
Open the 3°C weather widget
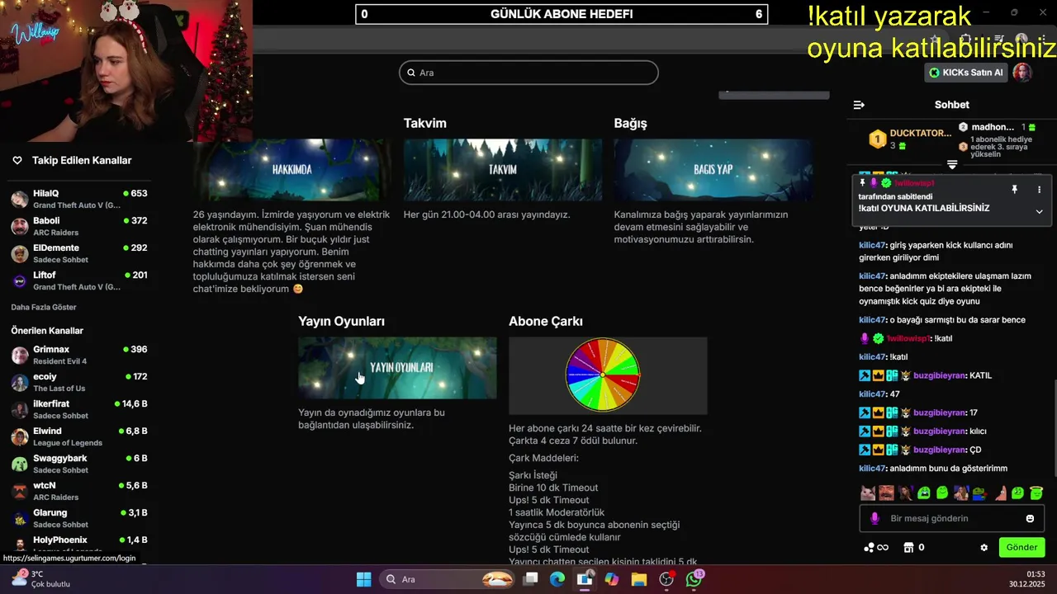pyautogui.click(x=39, y=578)
